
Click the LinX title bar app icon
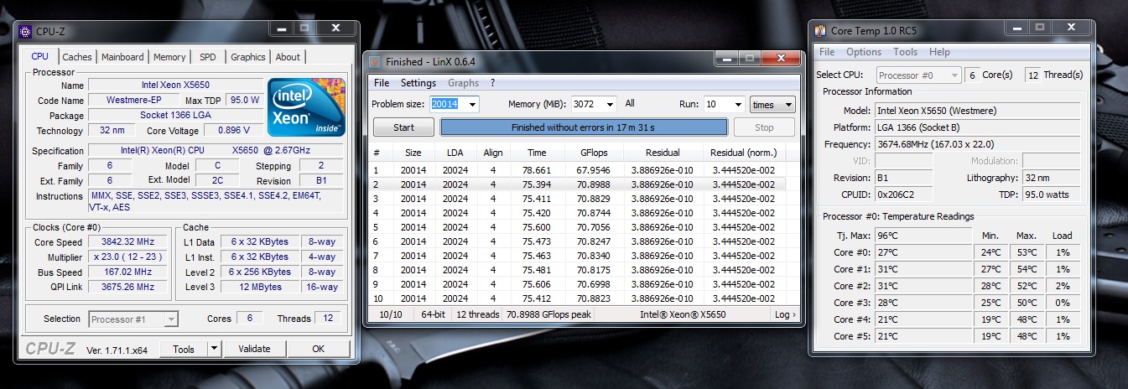tap(375, 62)
